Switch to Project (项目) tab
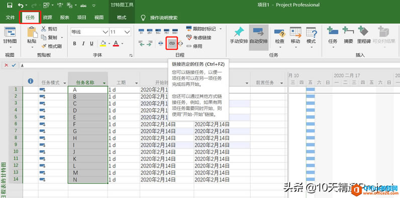Screen dimensions: 400x198 click(81, 18)
